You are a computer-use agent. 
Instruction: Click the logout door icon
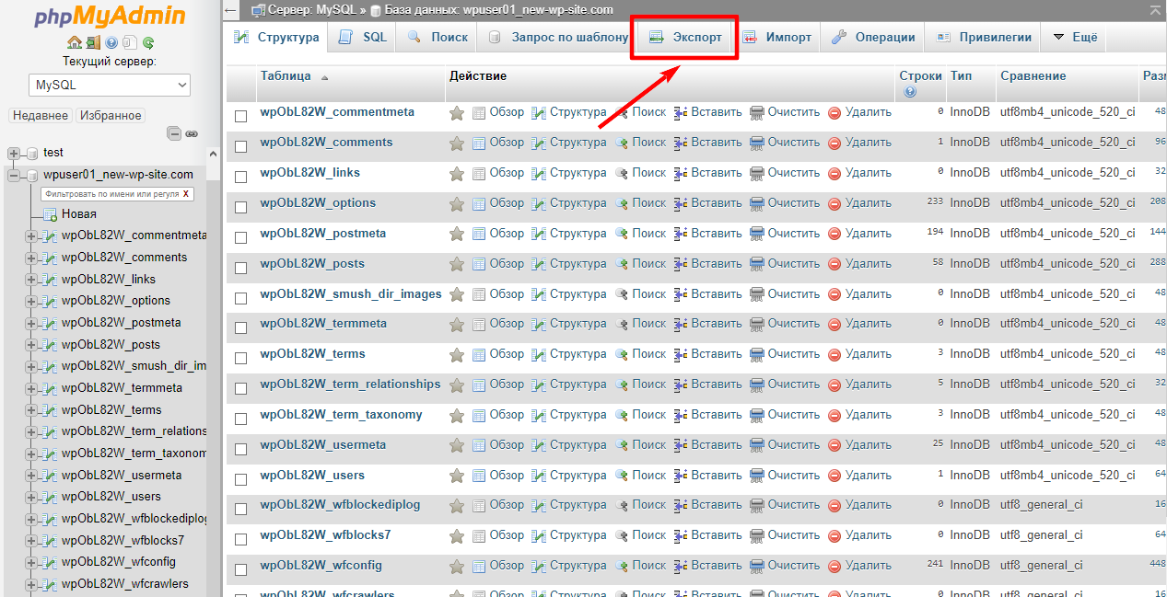(93, 42)
